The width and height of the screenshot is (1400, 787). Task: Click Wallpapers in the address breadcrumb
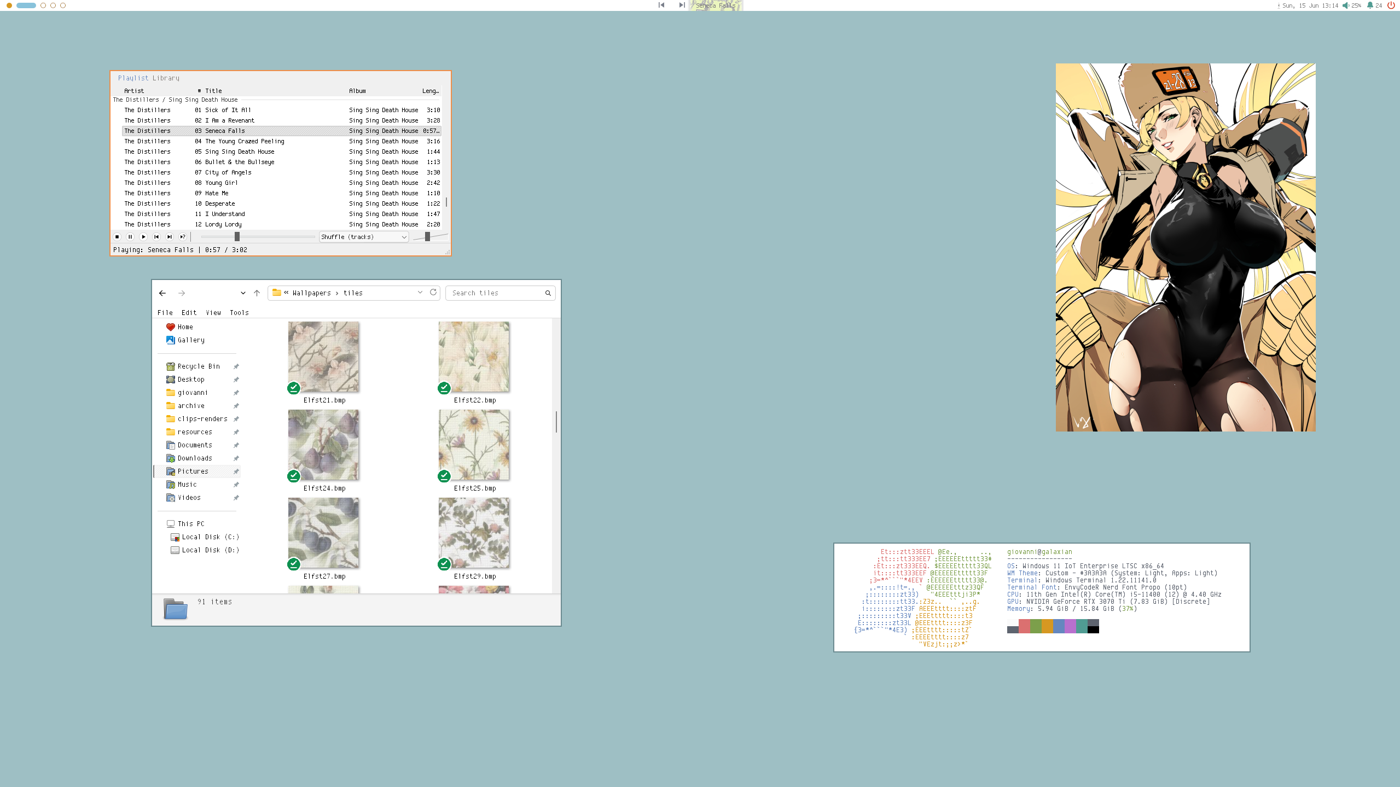[312, 293]
